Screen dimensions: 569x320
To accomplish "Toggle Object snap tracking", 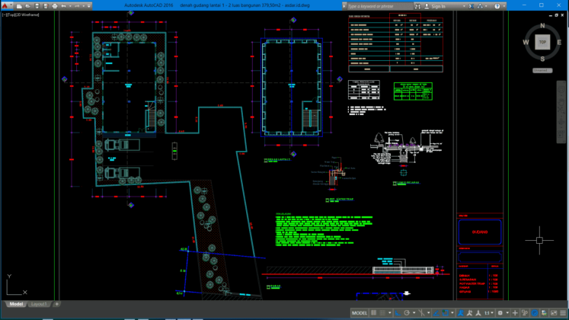I will (436, 312).
